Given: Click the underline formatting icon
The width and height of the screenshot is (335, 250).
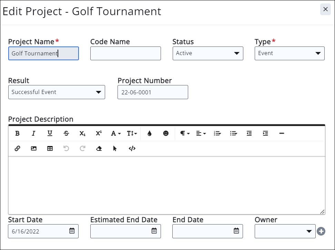Looking at the screenshot, I should [50, 134].
